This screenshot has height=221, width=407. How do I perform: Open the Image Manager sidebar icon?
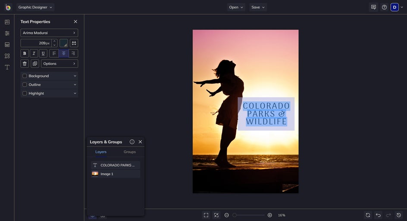7,22
